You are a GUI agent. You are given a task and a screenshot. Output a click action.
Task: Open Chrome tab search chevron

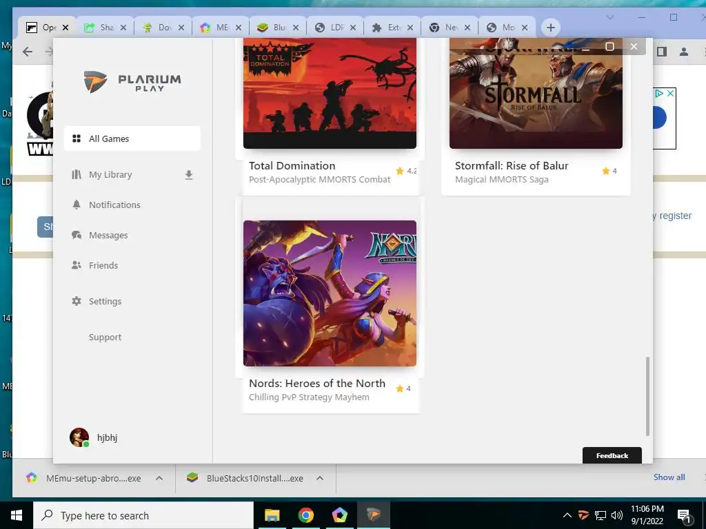tap(610, 17)
